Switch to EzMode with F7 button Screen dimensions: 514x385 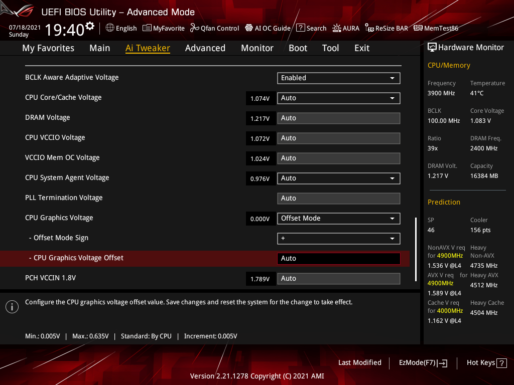pyautogui.click(x=423, y=362)
